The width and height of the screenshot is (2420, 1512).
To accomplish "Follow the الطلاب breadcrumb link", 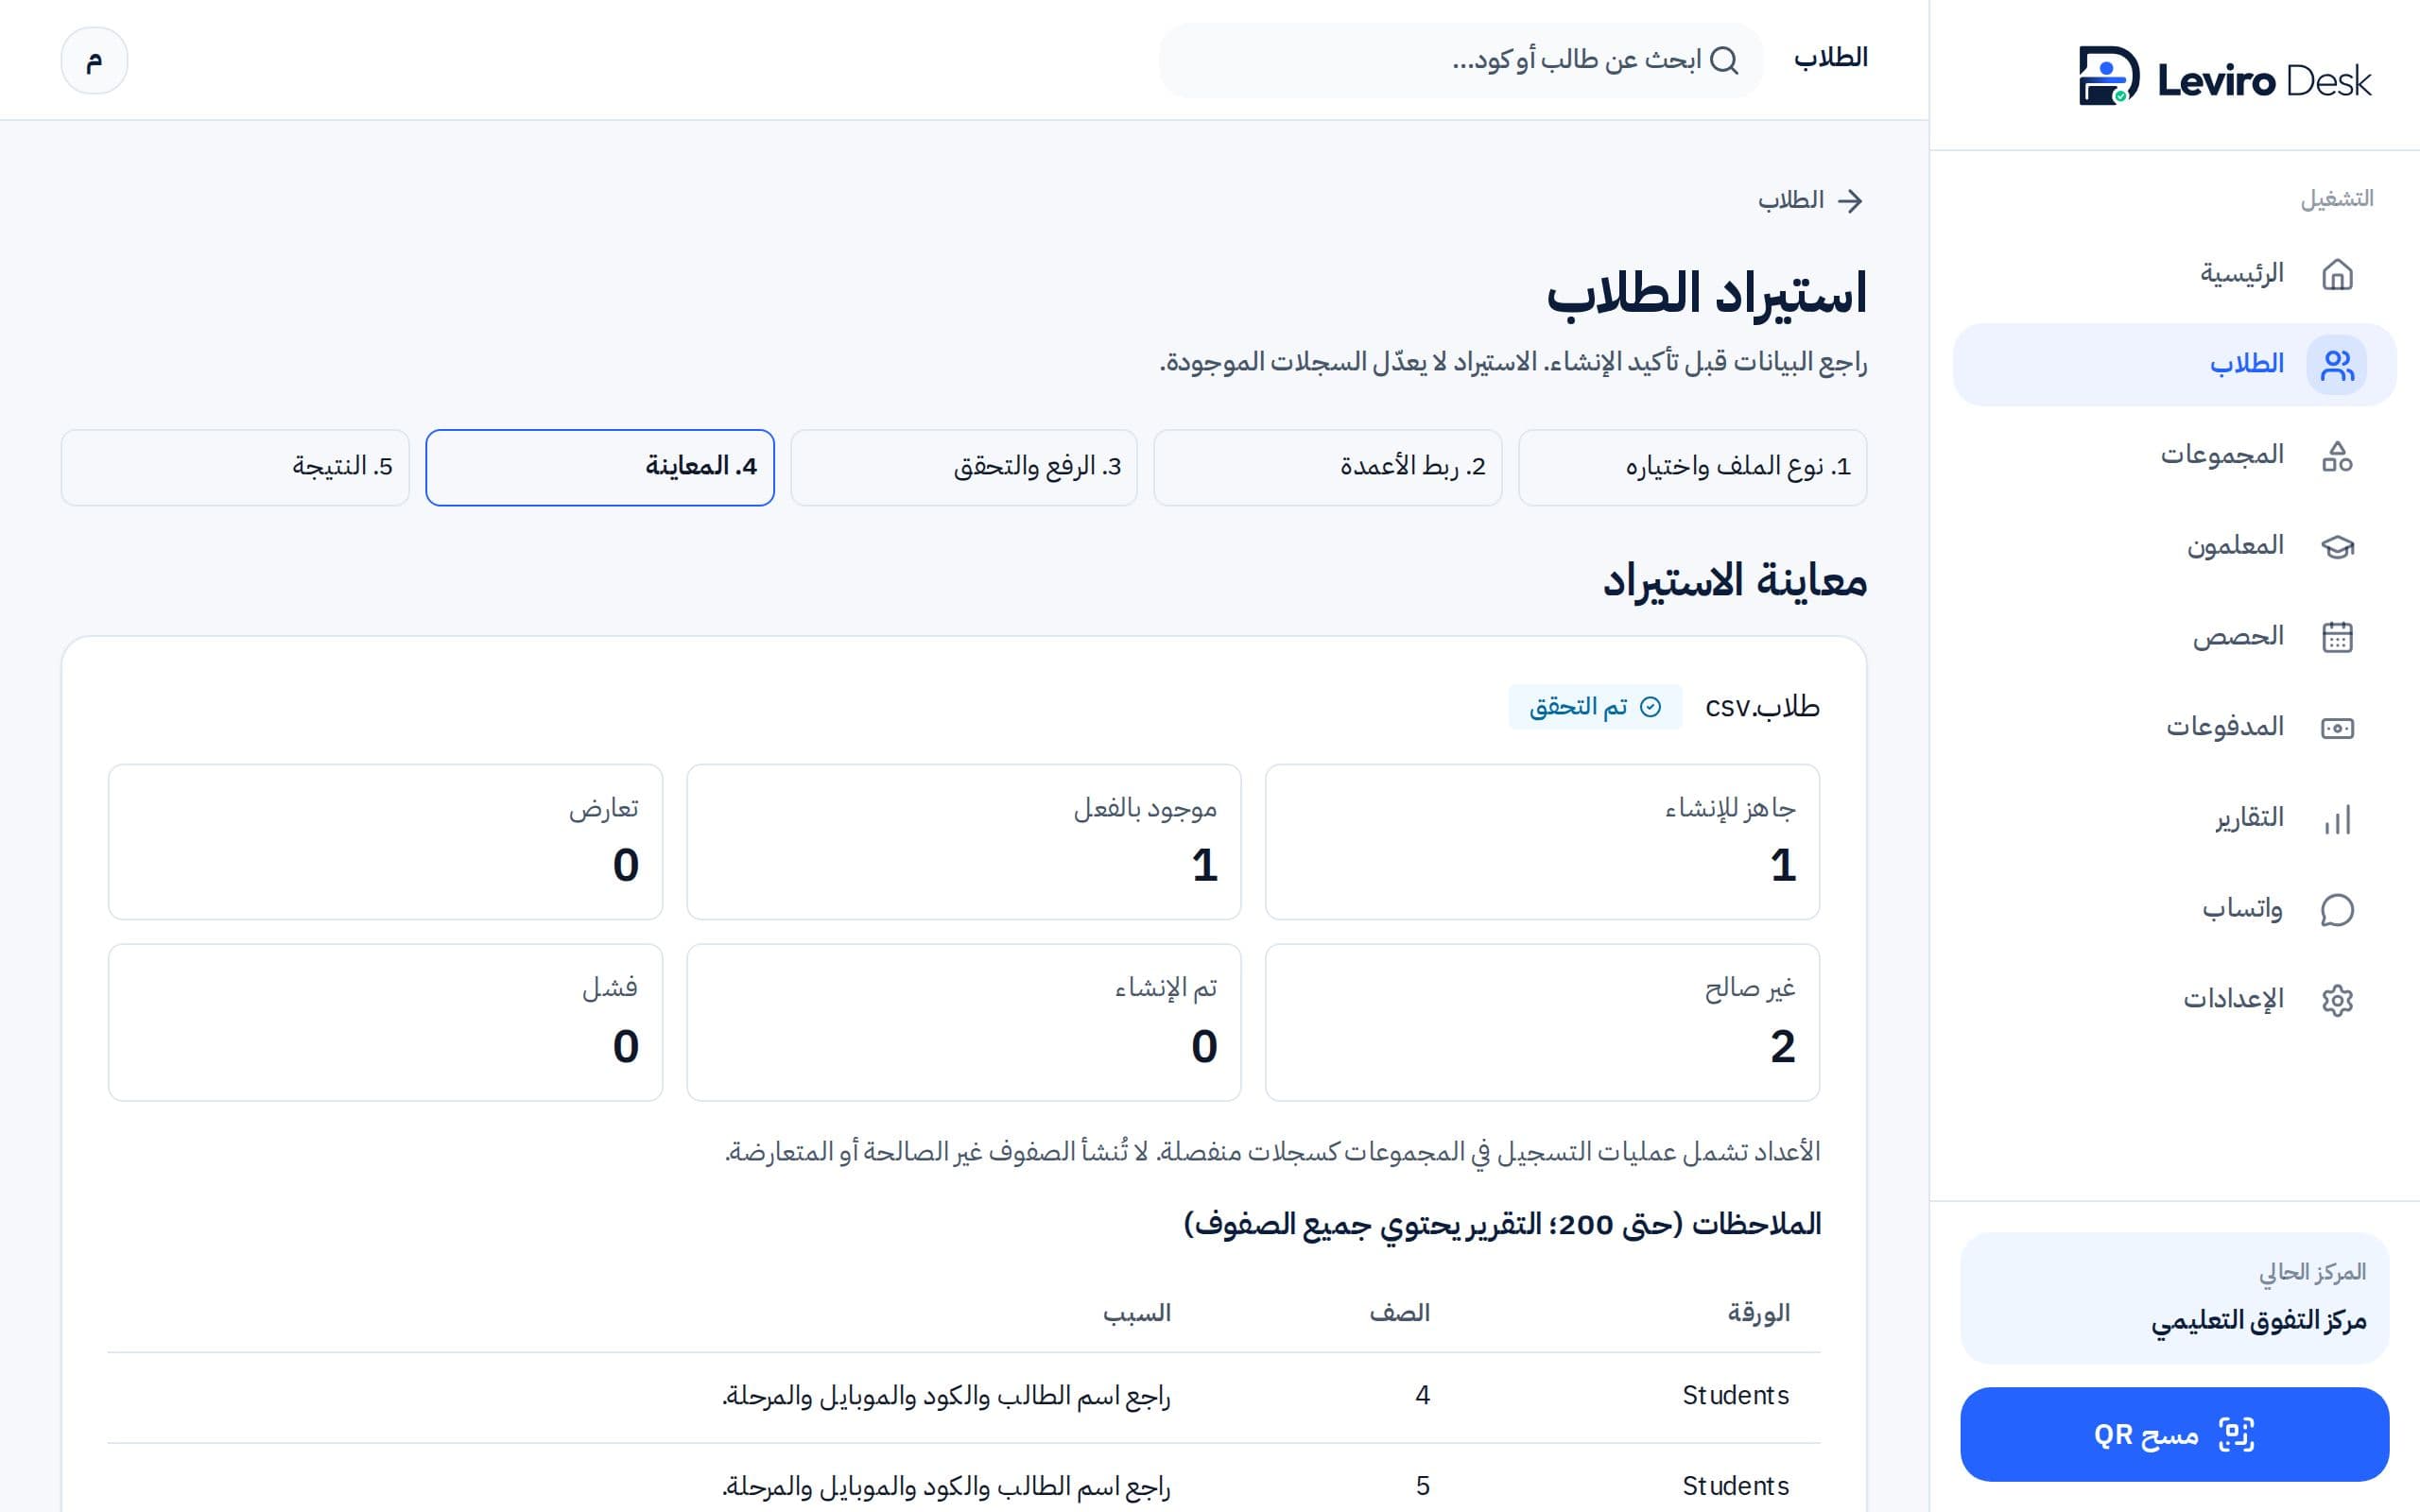I will [1791, 200].
